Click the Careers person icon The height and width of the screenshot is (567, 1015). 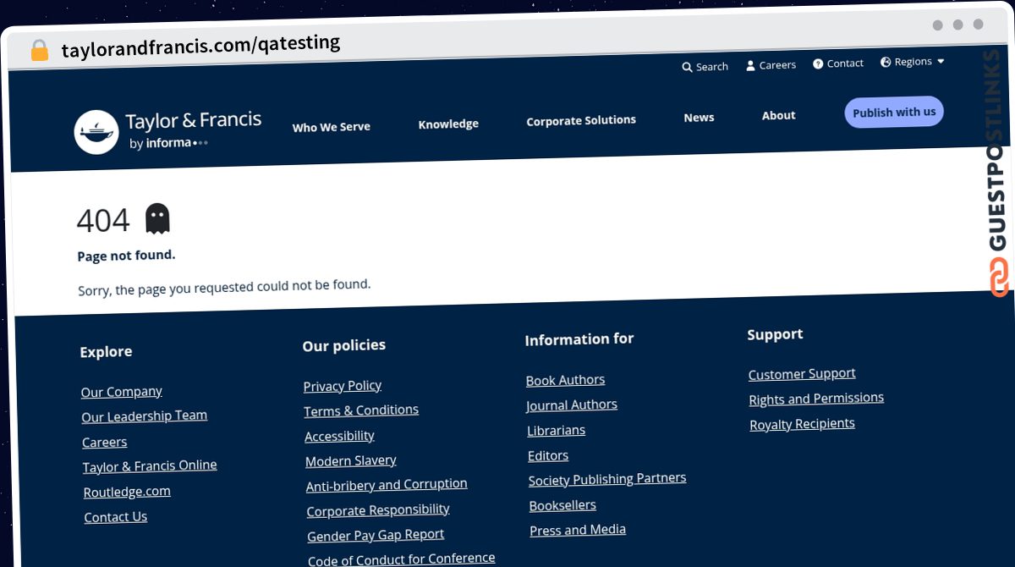pos(750,66)
